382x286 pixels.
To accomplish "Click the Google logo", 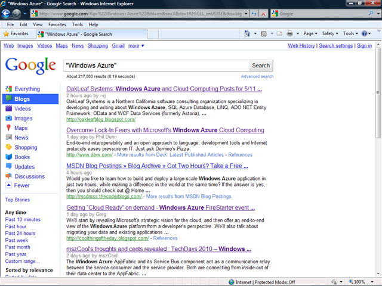I will (30, 66).
